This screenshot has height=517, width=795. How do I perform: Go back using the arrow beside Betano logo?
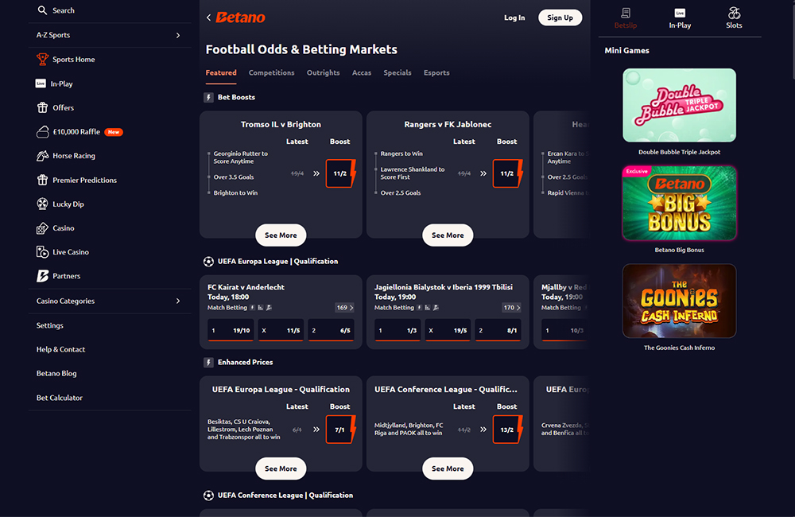pyautogui.click(x=209, y=17)
